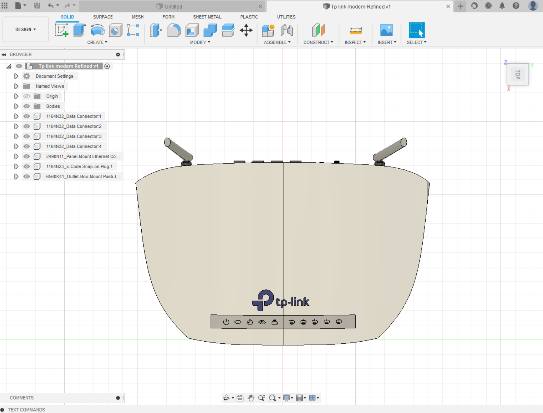Toggle visibility of Bodies folder

coord(26,106)
